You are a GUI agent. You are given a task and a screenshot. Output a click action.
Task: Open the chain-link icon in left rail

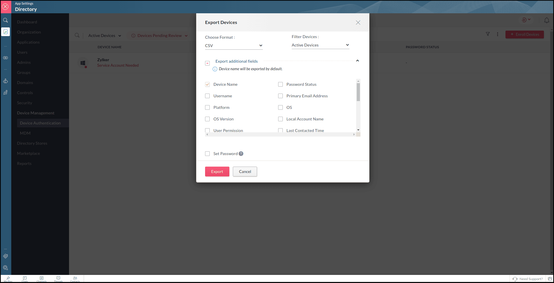pyautogui.click(x=5, y=58)
